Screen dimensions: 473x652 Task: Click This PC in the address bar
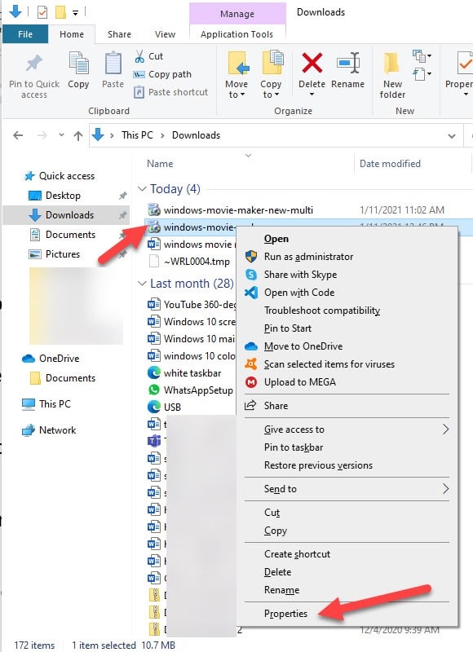137,135
